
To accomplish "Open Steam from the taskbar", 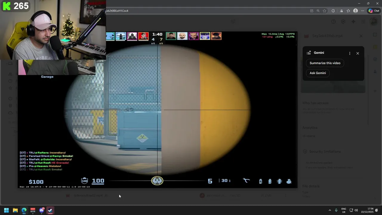I will coord(50,210).
